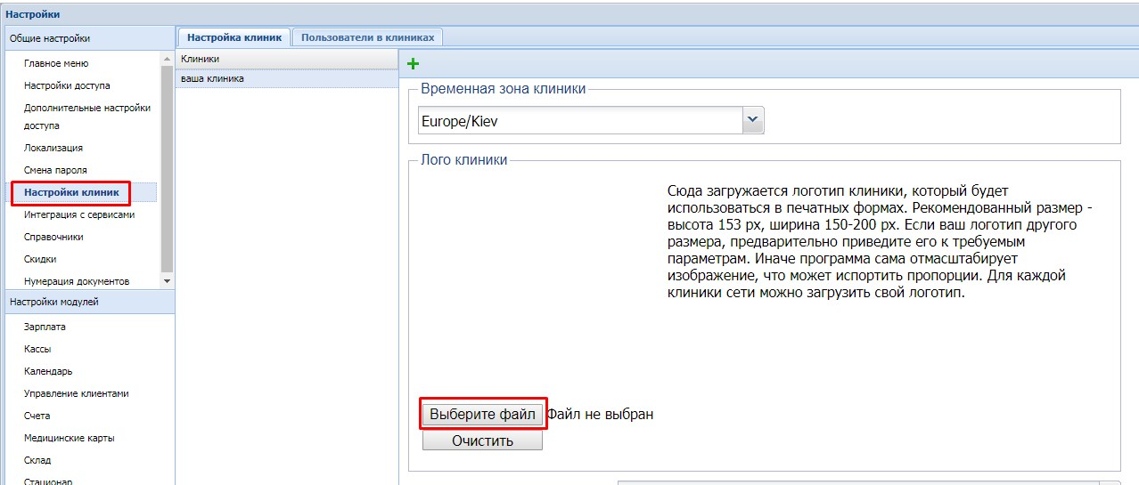Expand the Настройки модулей panel header
This screenshot has width=1139, height=485.
[53, 303]
